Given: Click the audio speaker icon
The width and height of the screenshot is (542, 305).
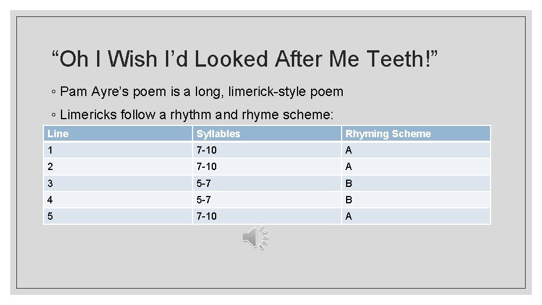Looking at the screenshot, I should pyautogui.click(x=255, y=237).
